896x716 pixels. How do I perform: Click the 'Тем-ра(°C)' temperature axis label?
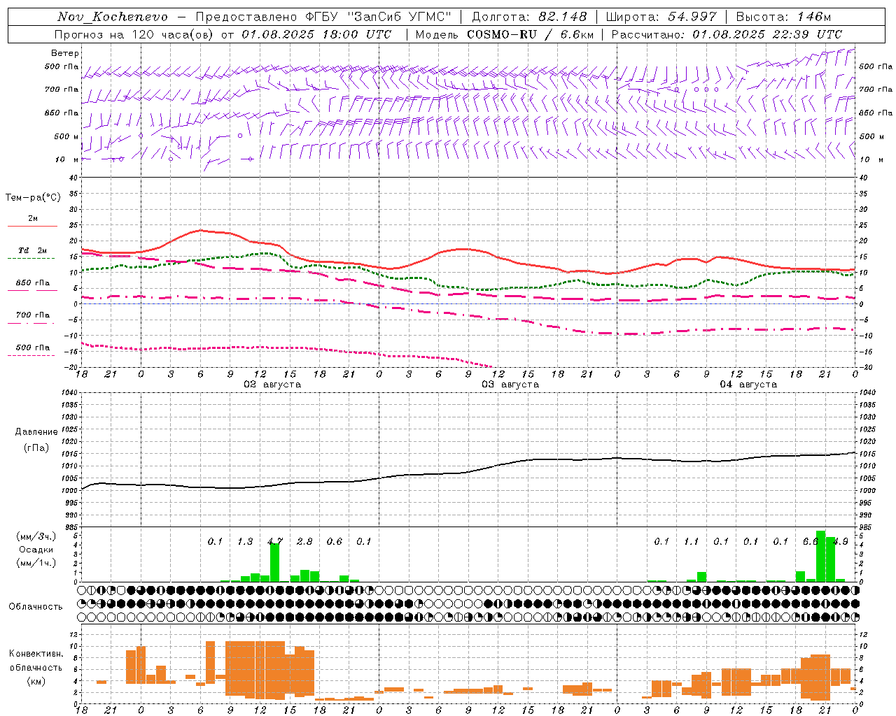[x=33, y=197]
